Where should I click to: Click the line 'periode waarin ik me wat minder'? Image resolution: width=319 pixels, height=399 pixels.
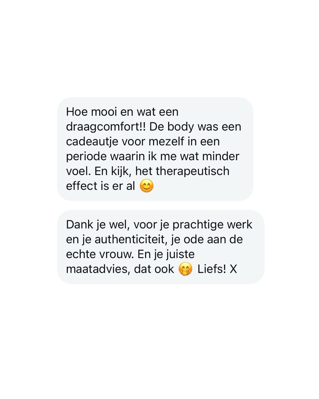(152, 156)
